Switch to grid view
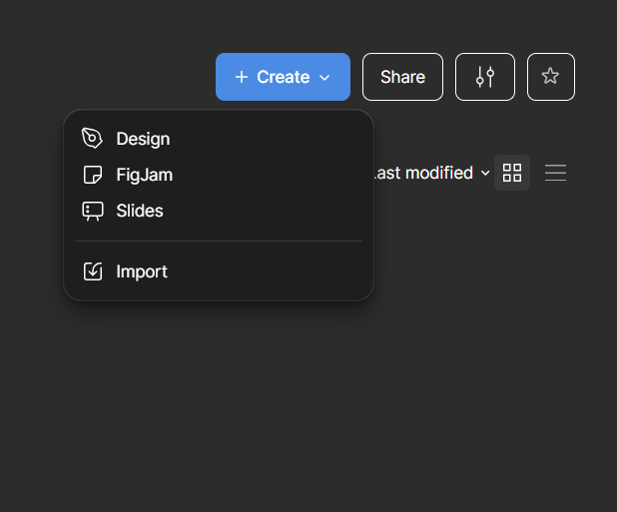 pos(512,173)
